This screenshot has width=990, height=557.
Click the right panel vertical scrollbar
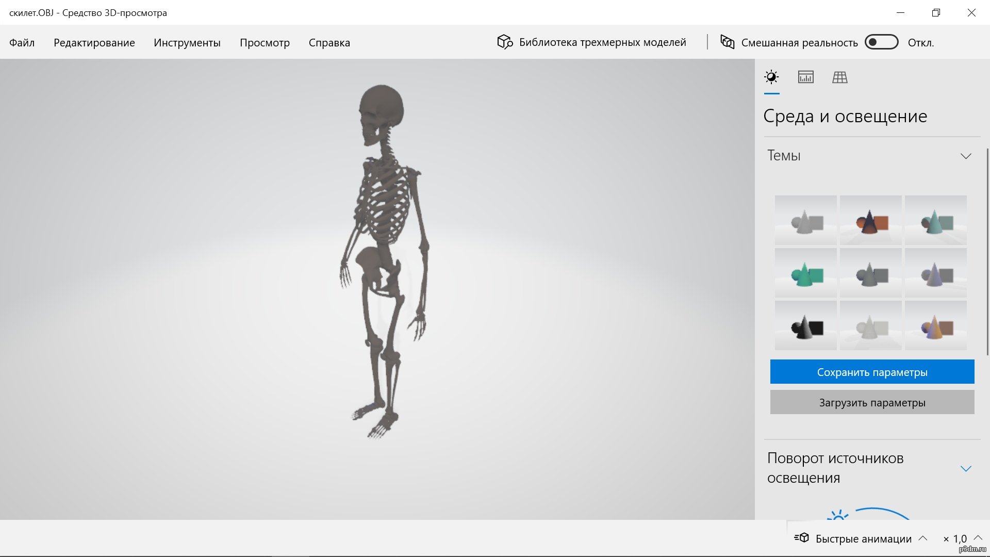point(987,253)
